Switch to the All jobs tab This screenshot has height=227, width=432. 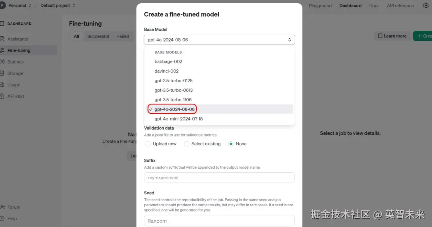76,36
